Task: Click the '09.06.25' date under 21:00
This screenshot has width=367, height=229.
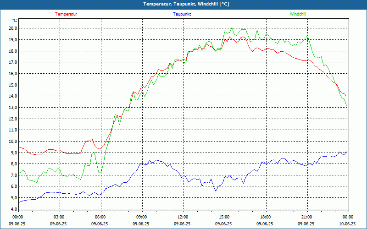Action: click(306, 224)
